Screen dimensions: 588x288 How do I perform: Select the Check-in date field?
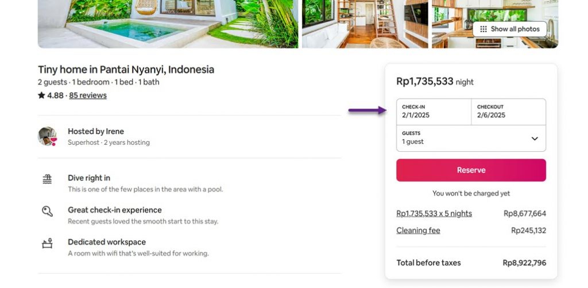(434, 112)
